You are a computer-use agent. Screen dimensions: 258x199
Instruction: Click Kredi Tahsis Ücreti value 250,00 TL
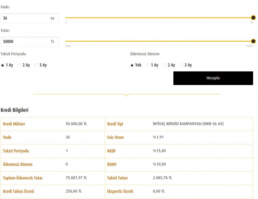pyautogui.click(x=74, y=191)
